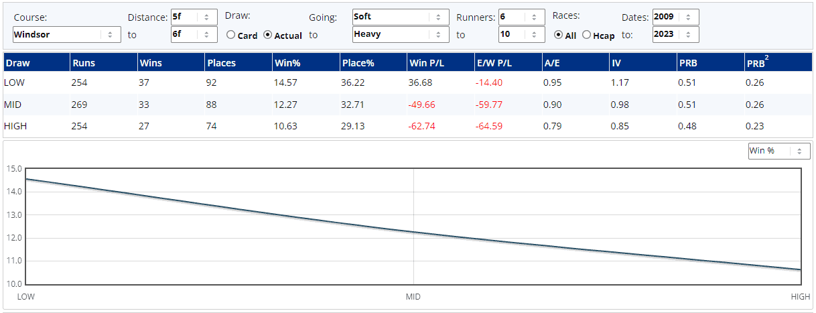816x313 pixels.
Task: Select the Actual draw radio button
Action: point(268,36)
